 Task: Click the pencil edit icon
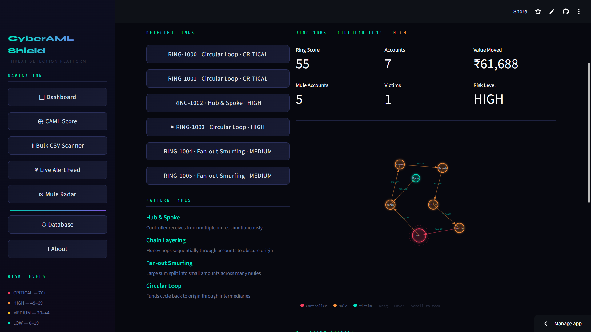[552, 11]
